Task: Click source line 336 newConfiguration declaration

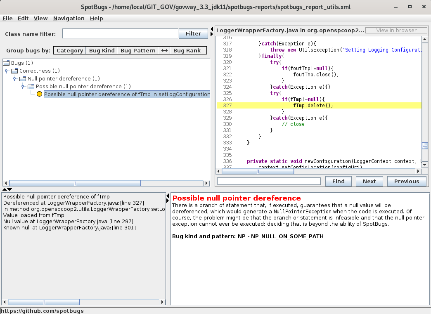Action: pos(334,161)
